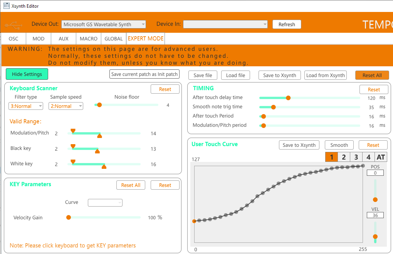Click the orange Reset All button

[372, 75]
